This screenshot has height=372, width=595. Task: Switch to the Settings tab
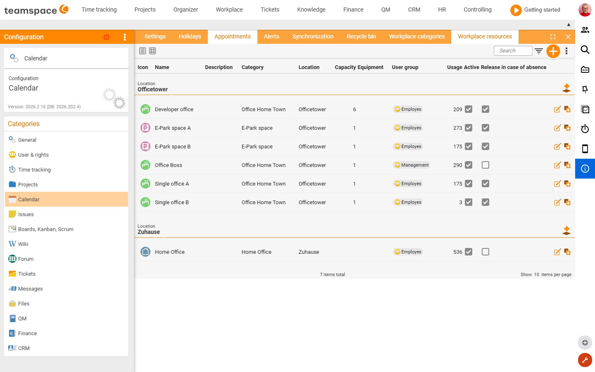tap(155, 36)
